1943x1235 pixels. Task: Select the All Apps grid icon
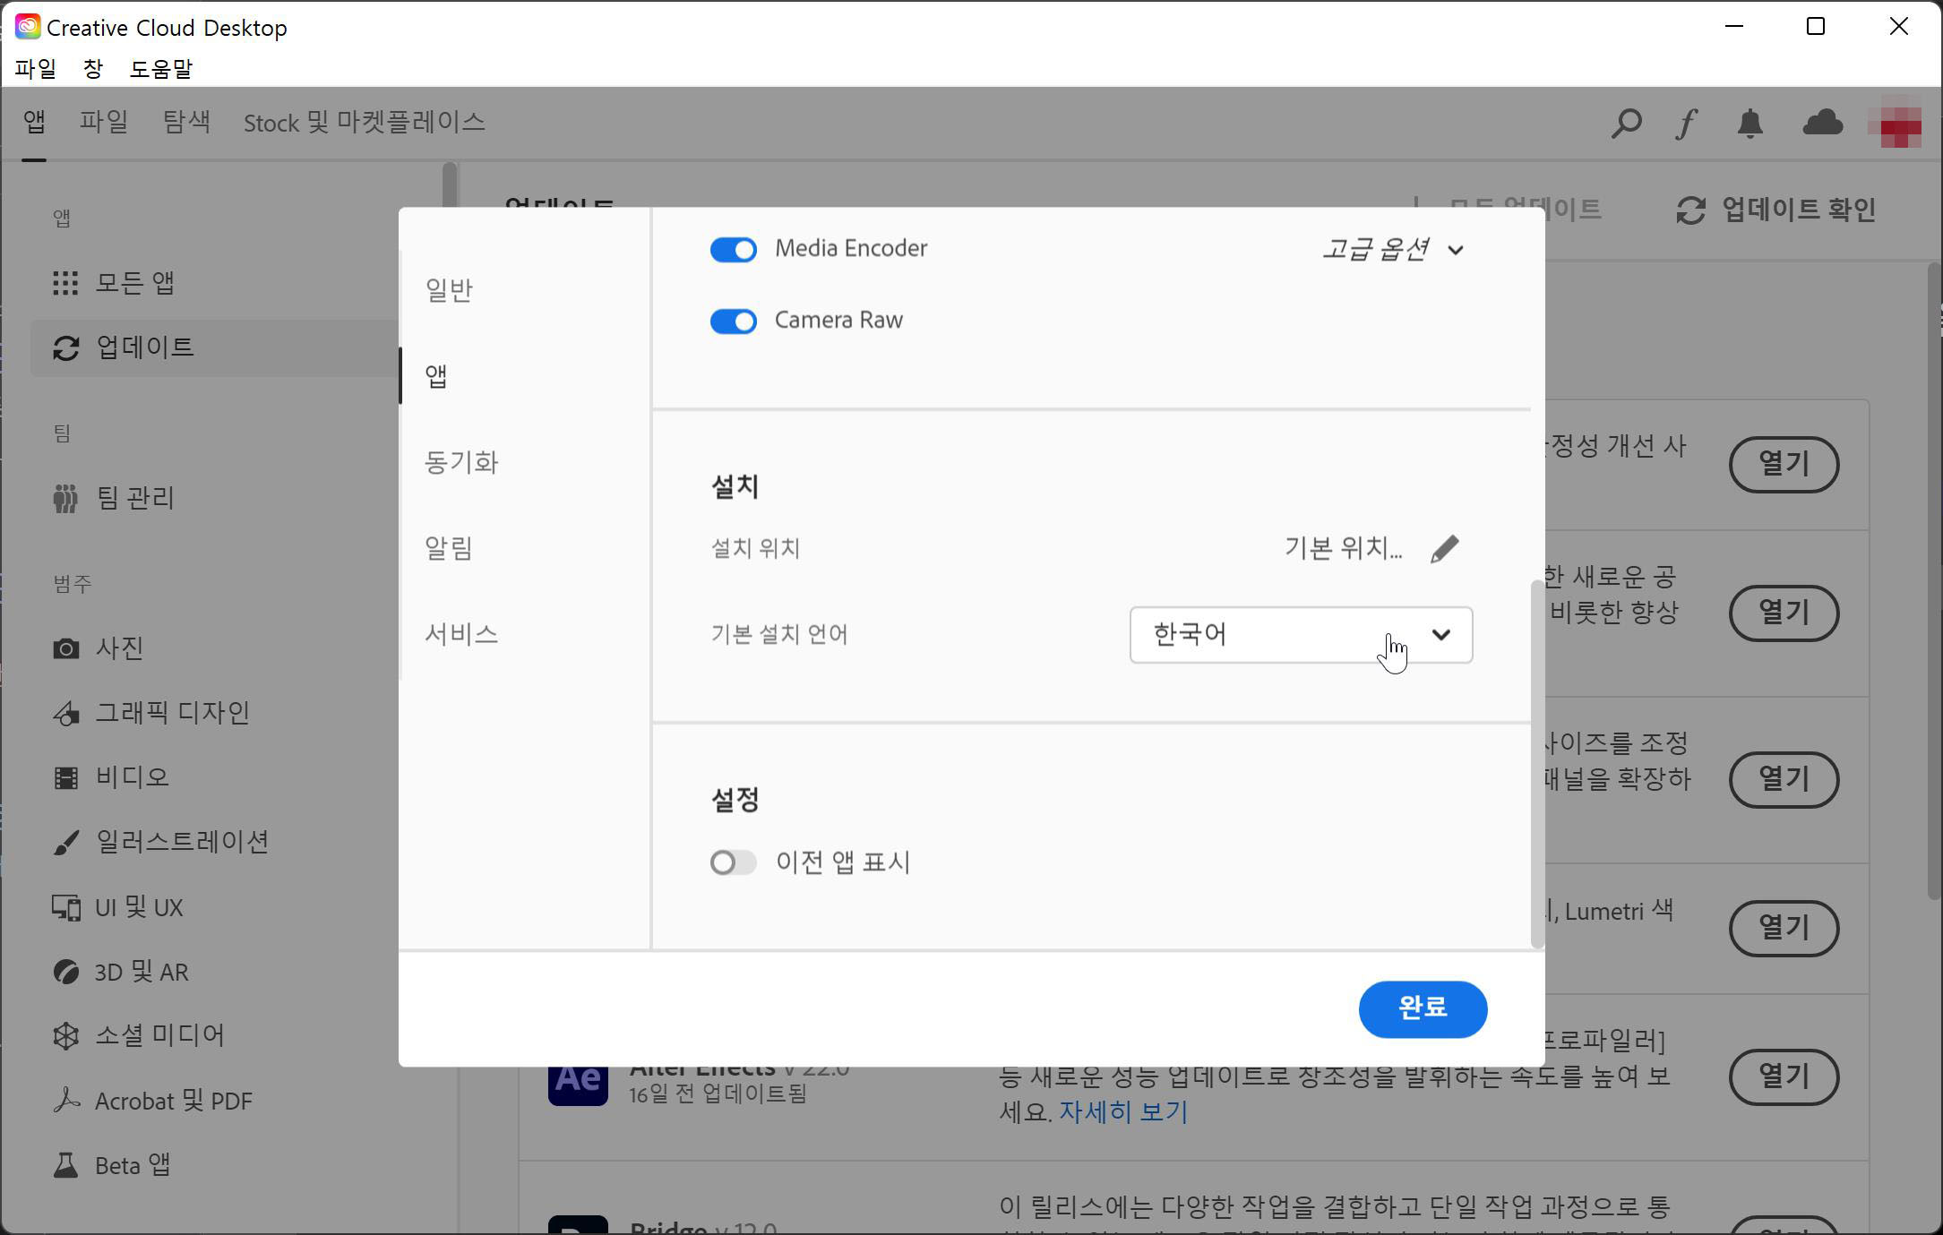coord(64,283)
